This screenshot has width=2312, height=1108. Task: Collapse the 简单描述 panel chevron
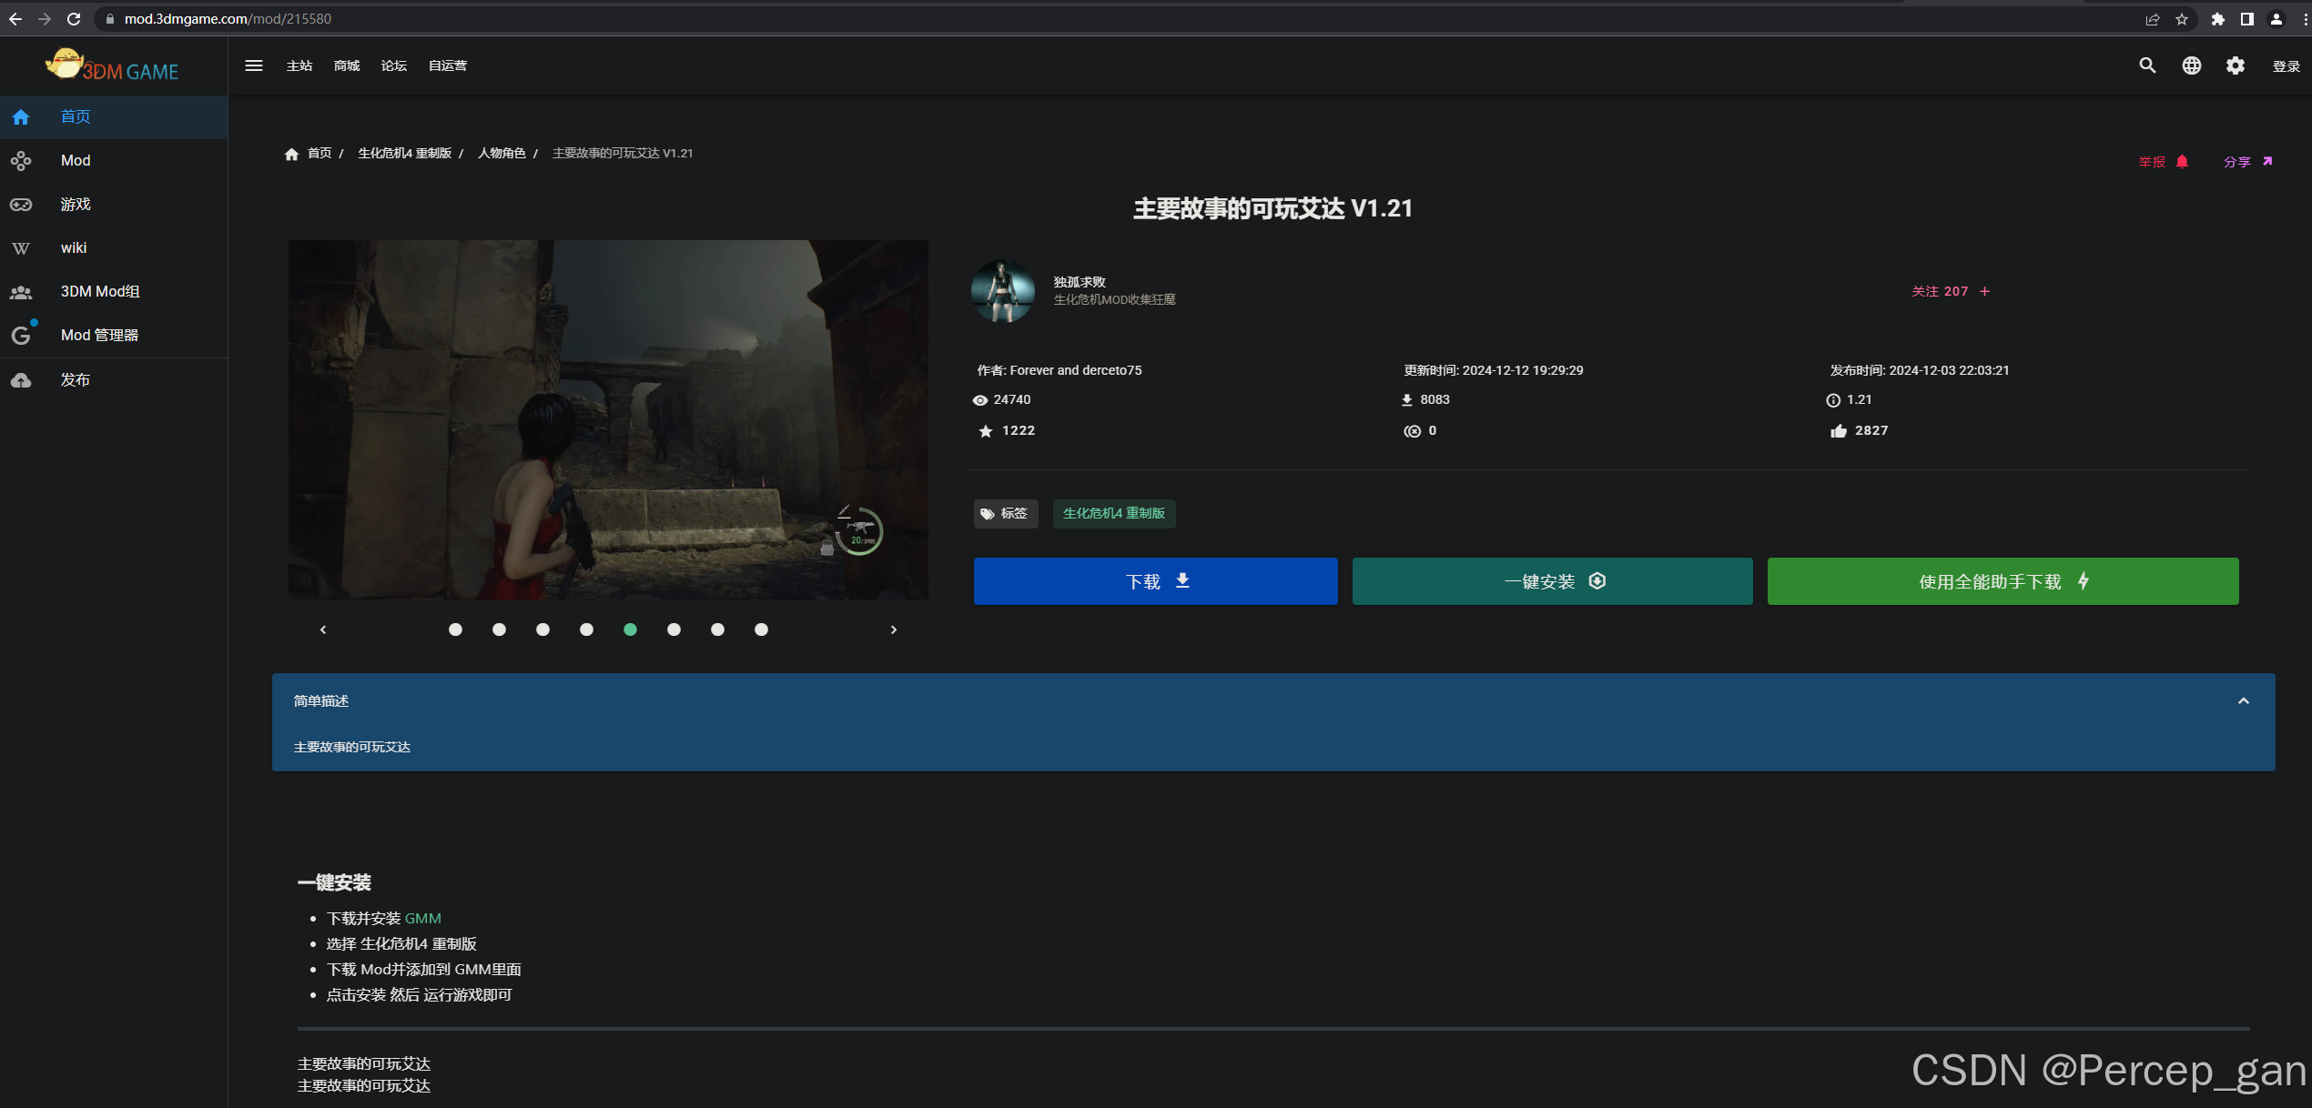point(2243,701)
